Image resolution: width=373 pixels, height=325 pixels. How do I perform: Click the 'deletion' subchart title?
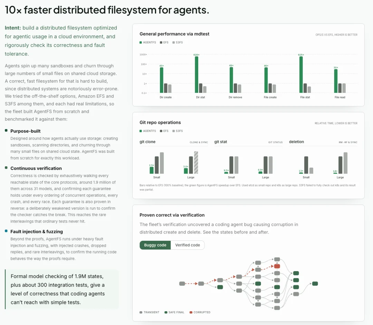[296, 142]
